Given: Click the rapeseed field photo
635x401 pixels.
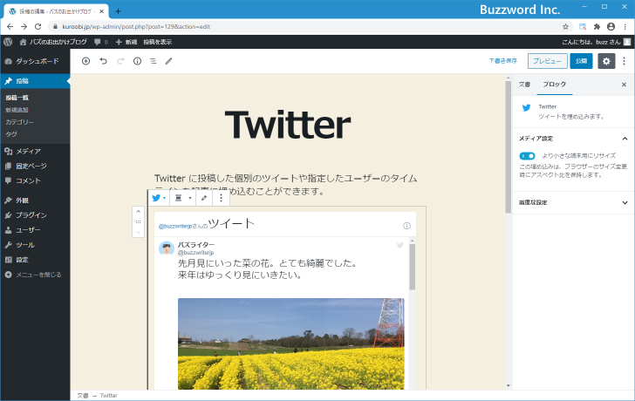Looking at the screenshot, I should point(290,344).
